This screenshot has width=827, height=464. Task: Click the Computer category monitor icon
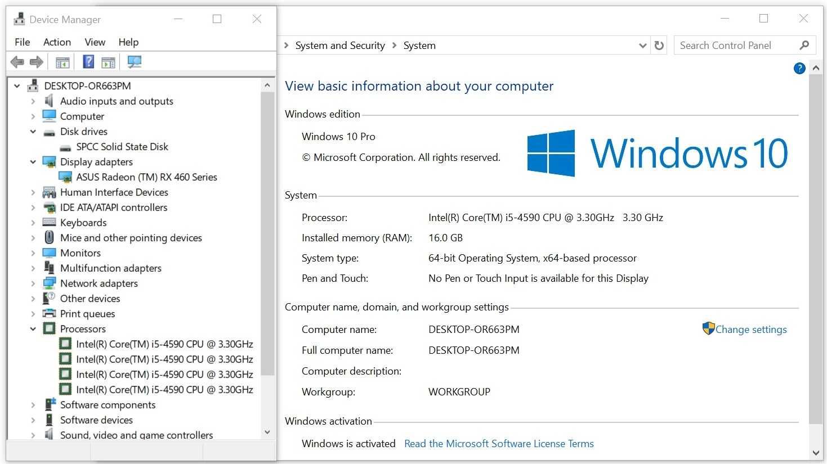pyautogui.click(x=50, y=116)
